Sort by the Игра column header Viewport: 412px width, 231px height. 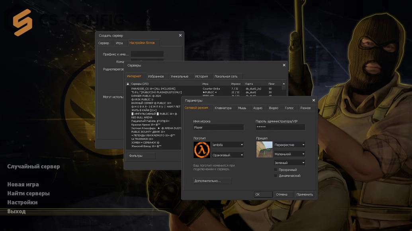(x=216, y=84)
